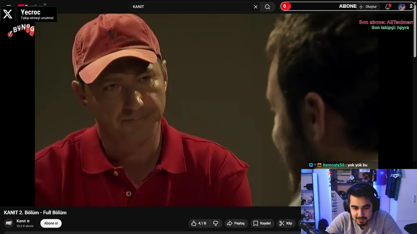Open the Kanıt channel avatar

coord(9,223)
